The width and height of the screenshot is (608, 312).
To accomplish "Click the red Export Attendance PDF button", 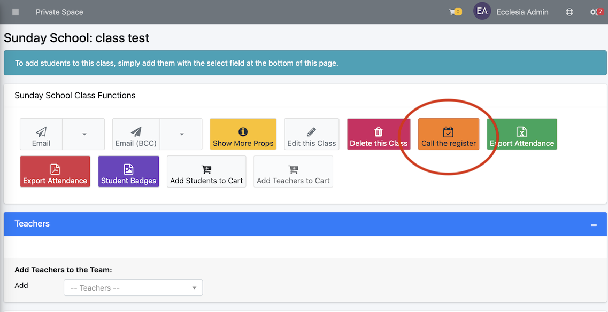I will (55, 171).
